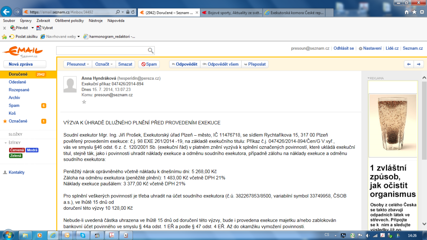Collapse the Štítky labels section
Viewport: 427px width, 240px height.
pos(5,143)
